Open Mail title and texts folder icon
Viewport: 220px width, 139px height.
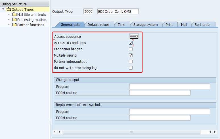(14, 14)
